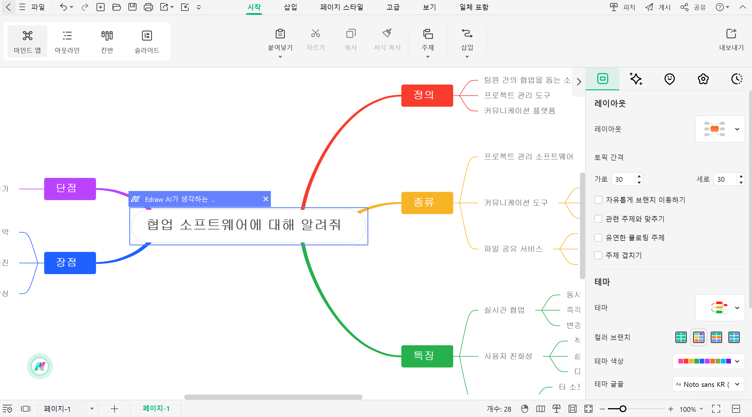This screenshot has height=417, width=752.
Task: Open the 페이지 스타일 ribbon tab
Action: (x=342, y=7)
